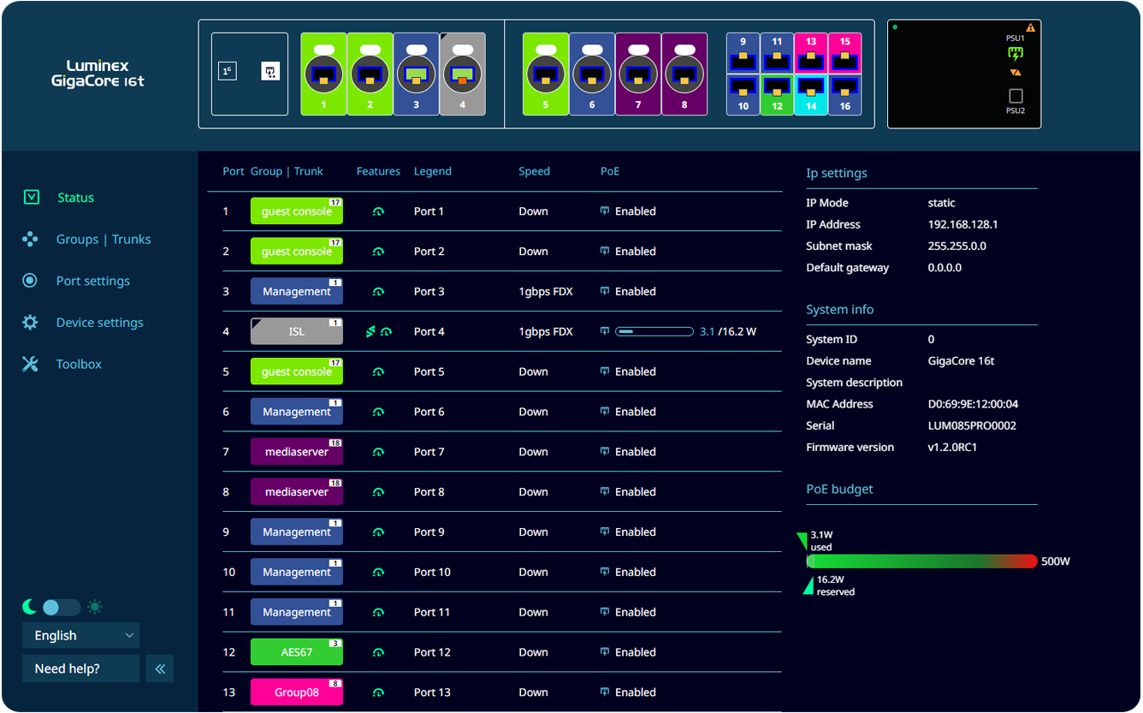Click the PoE icon in Port 3 row
This screenshot has width=1143, height=713.
(x=605, y=292)
